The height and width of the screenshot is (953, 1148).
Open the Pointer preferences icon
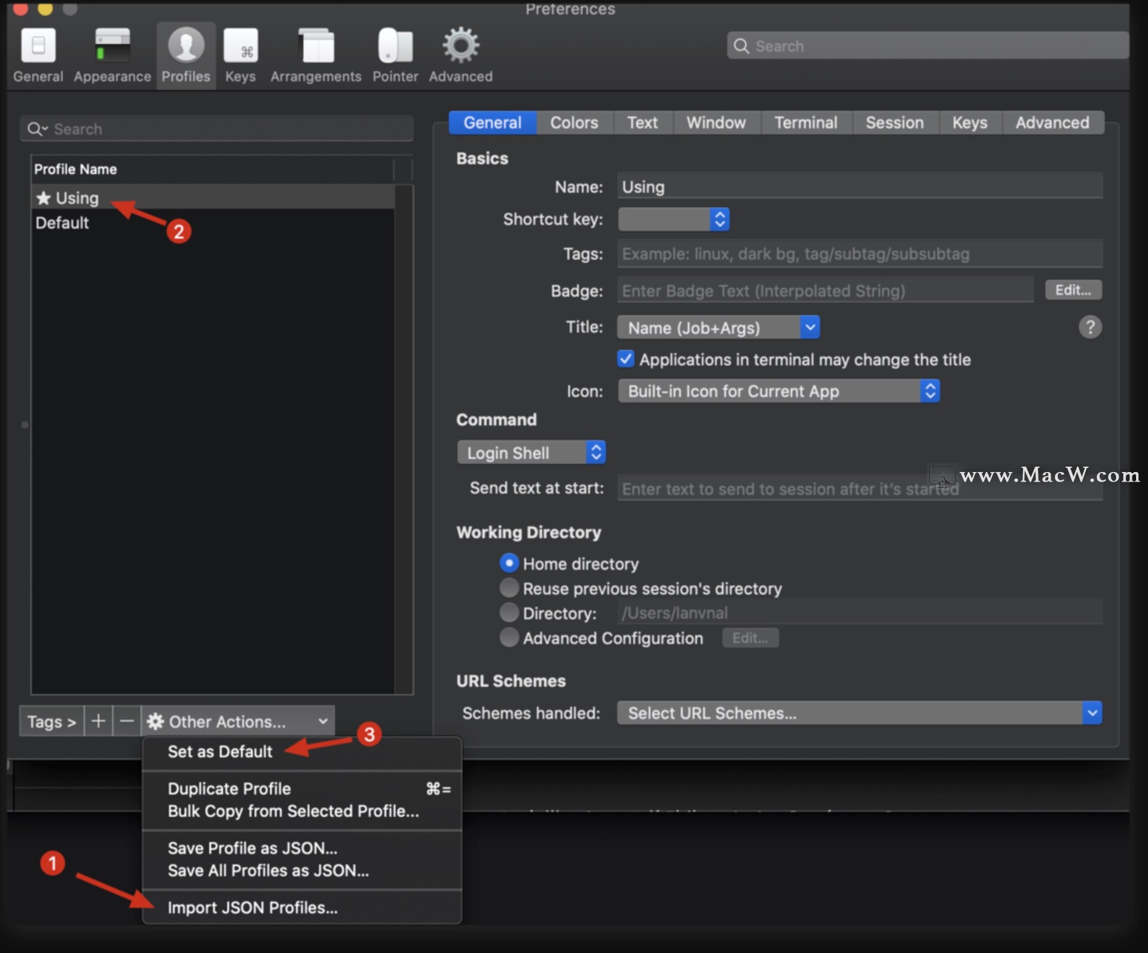tap(395, 54)
